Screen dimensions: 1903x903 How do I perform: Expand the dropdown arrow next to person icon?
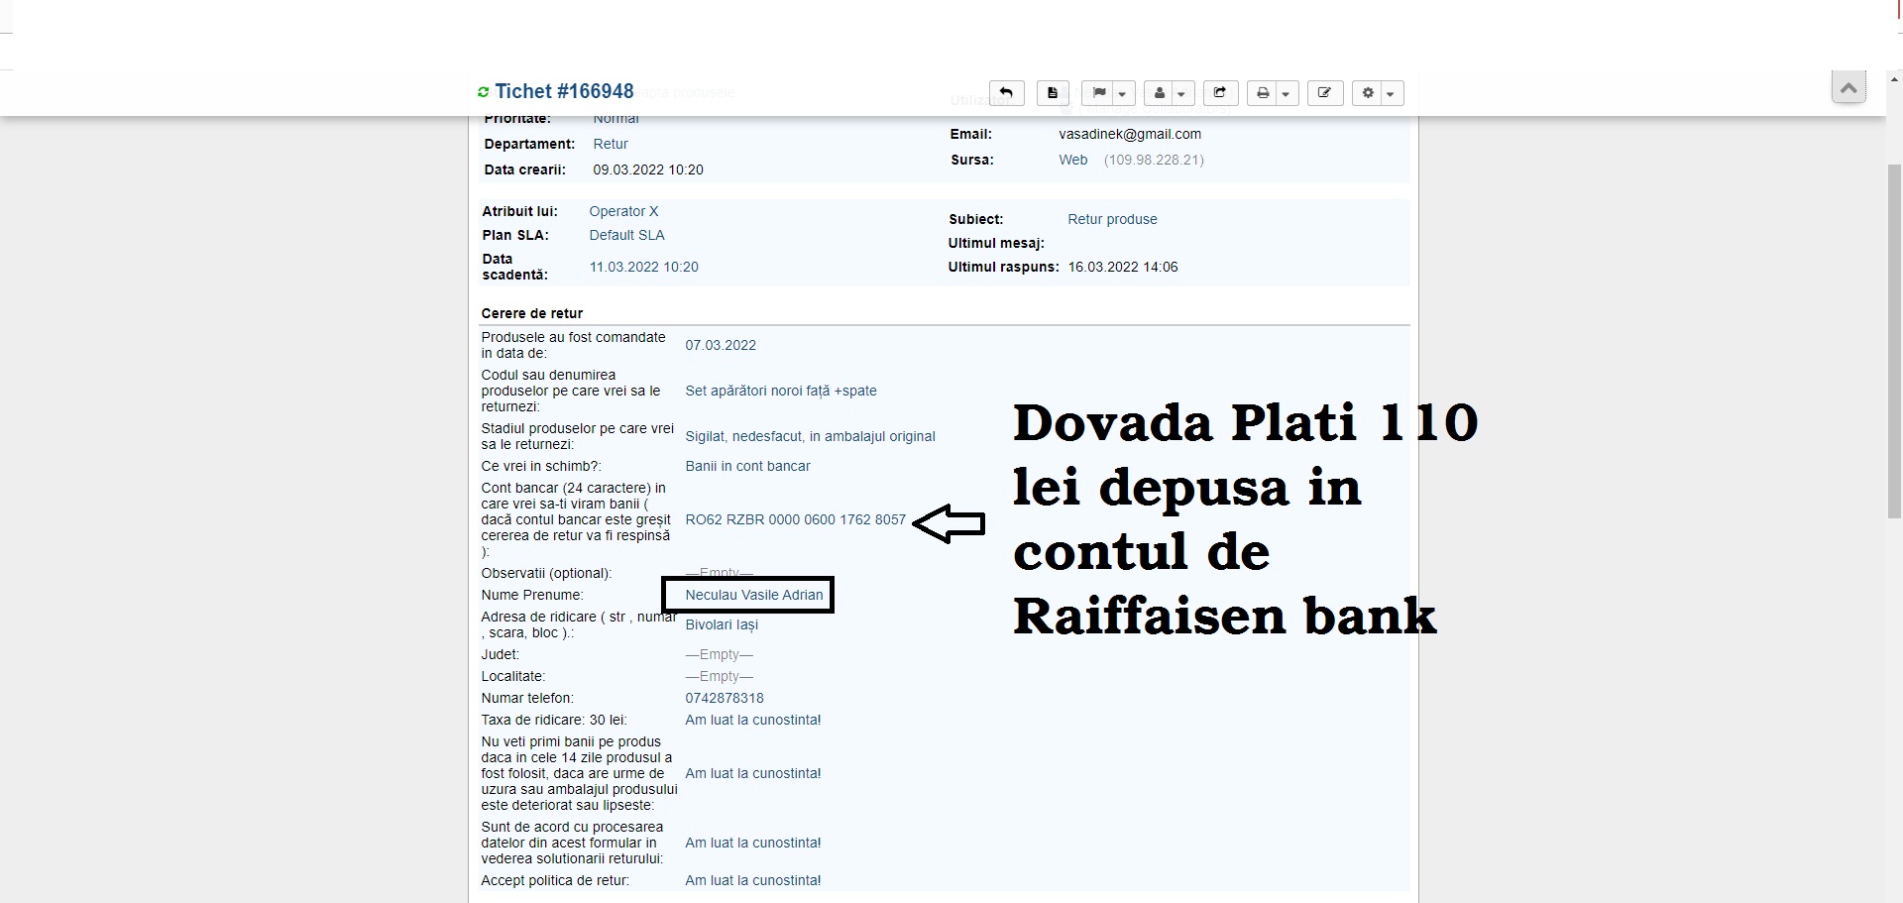1181,94
